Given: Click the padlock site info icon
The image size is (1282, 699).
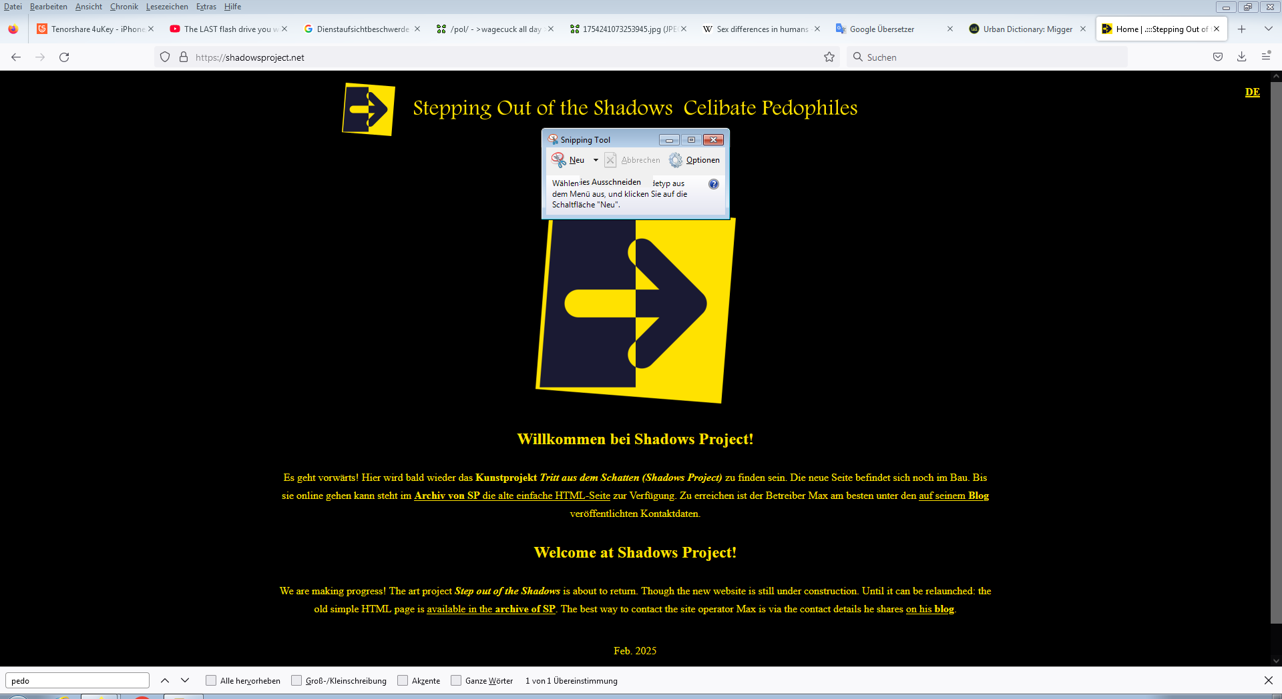Looking at the screenshot, I should 184,57.
